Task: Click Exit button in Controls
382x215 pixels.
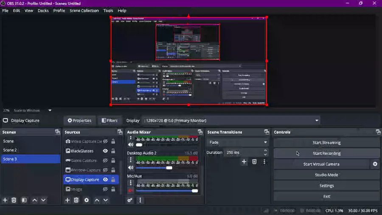Action: tap(326, 196)
